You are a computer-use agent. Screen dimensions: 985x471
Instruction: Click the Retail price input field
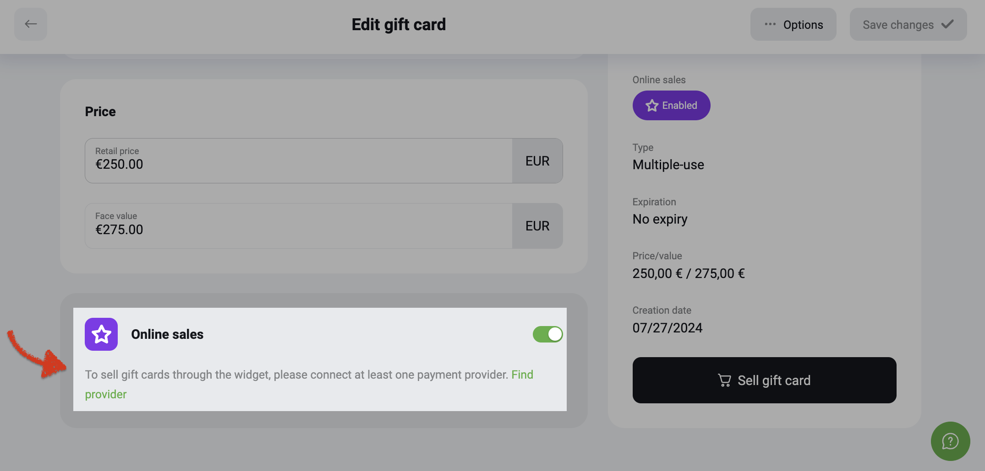(299, 161)
